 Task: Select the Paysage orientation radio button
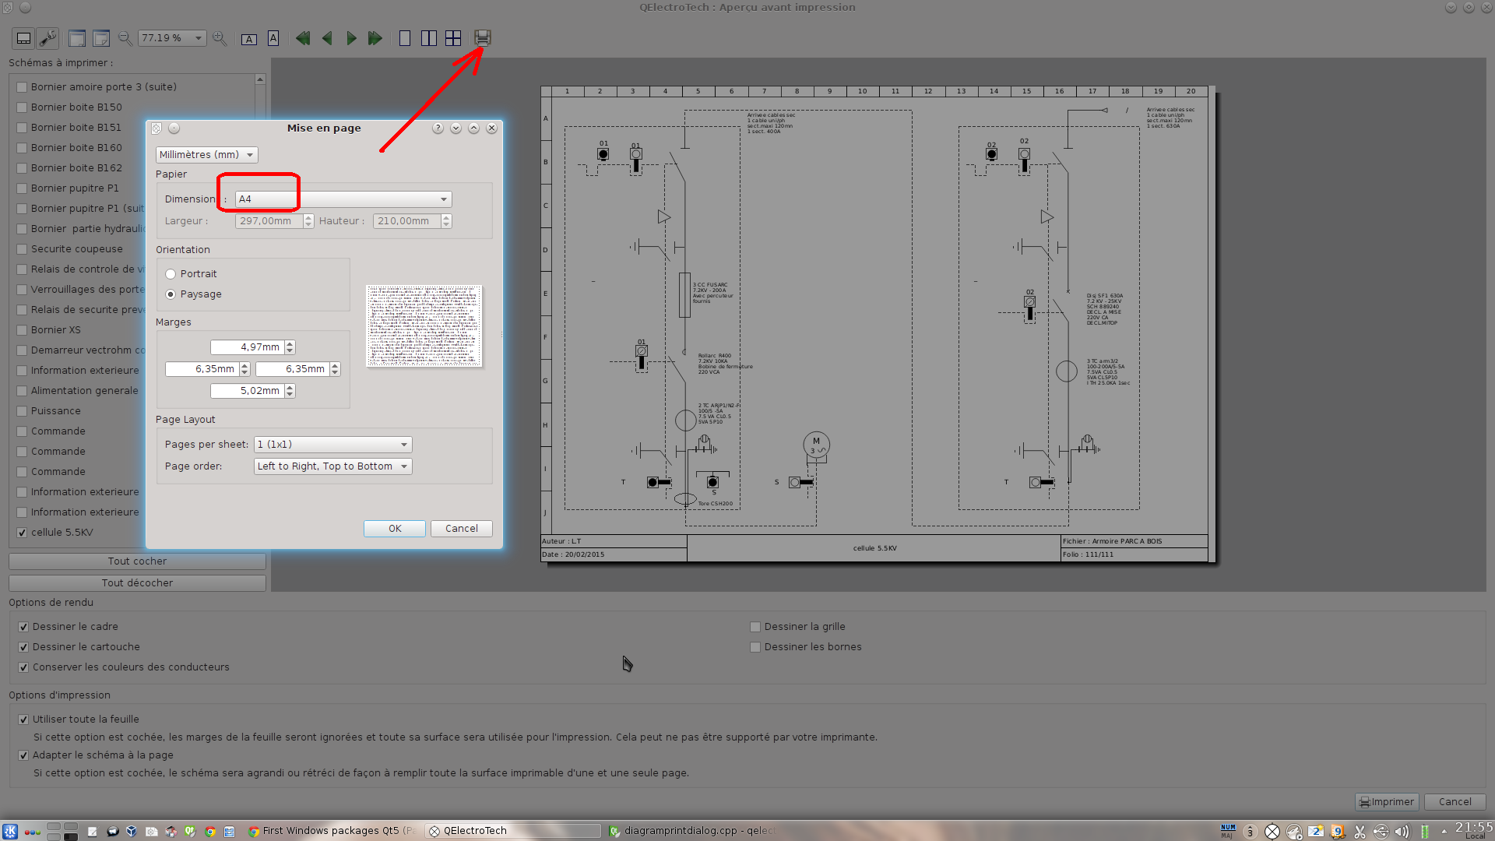pos(171,294)
